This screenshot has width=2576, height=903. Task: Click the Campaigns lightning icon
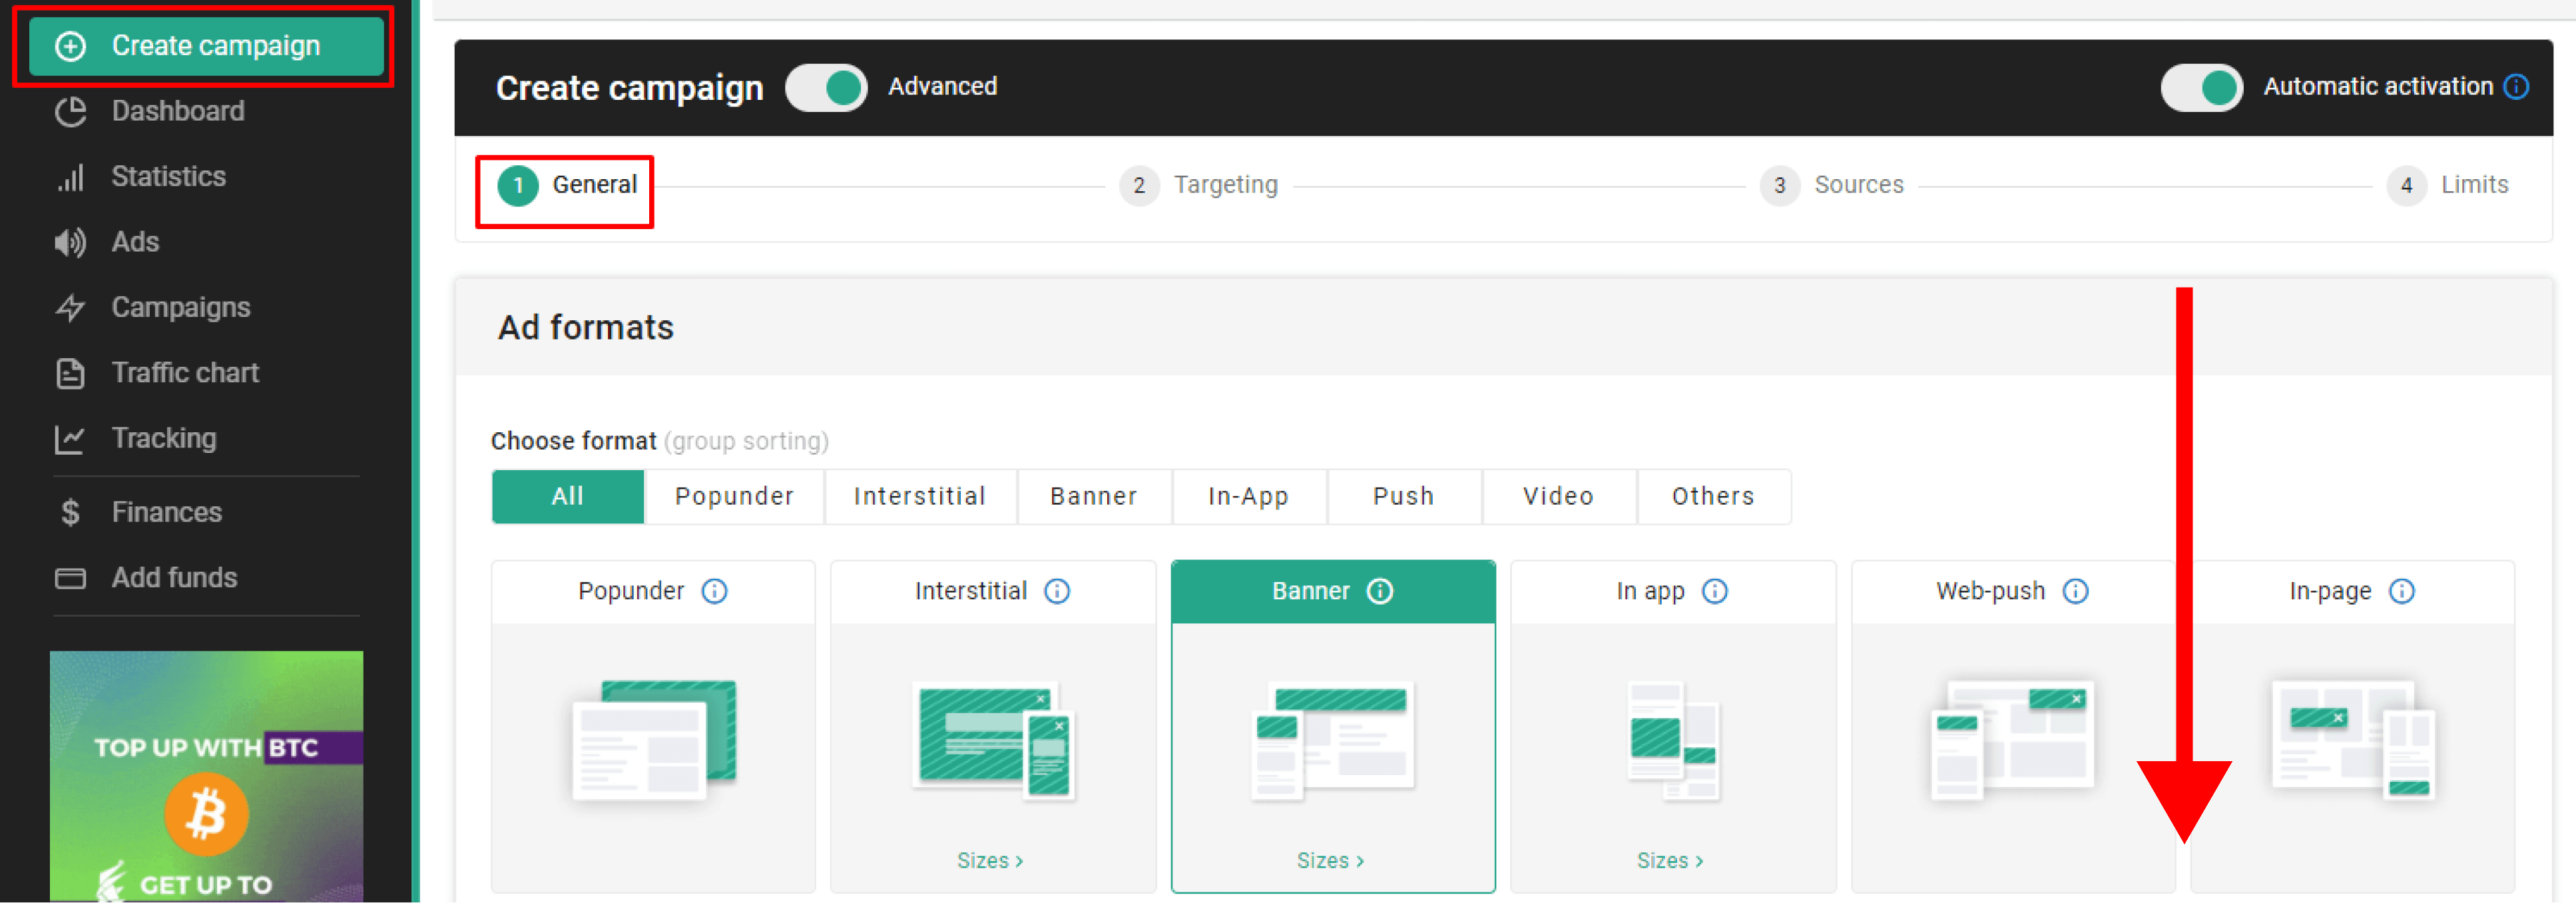pyautogui.click(x=70, y=307)
